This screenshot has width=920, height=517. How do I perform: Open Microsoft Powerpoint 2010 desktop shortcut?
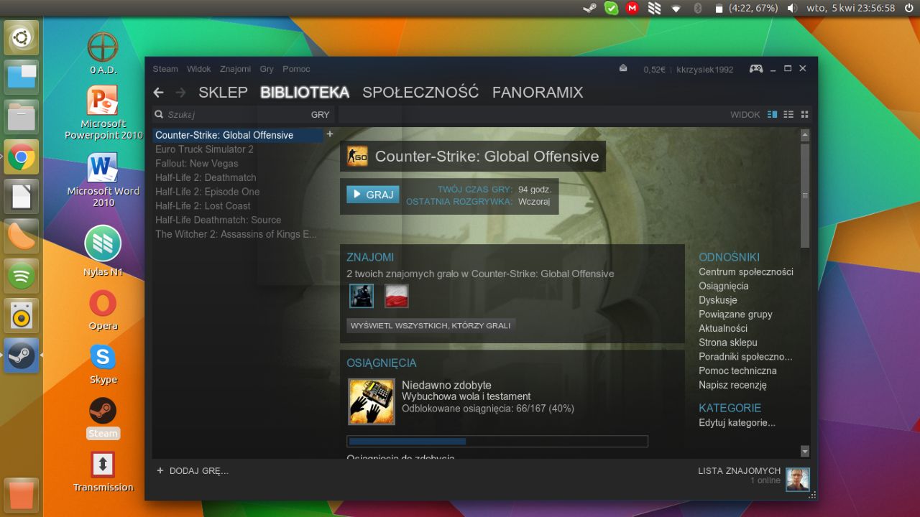coord(103,113)
